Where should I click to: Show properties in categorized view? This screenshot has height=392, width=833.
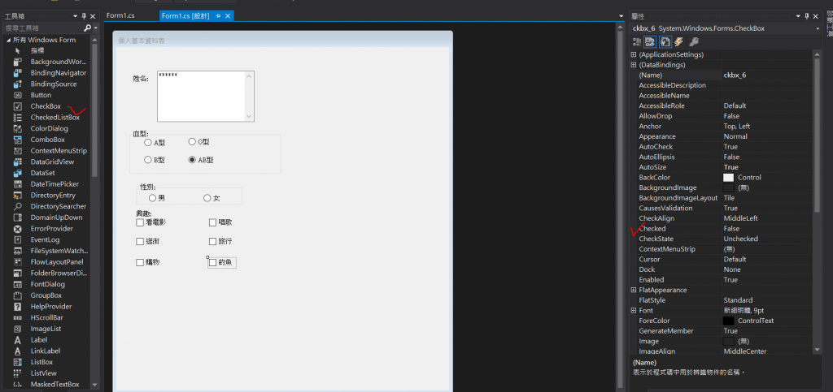pyautogui.click(x=637, y=42)
